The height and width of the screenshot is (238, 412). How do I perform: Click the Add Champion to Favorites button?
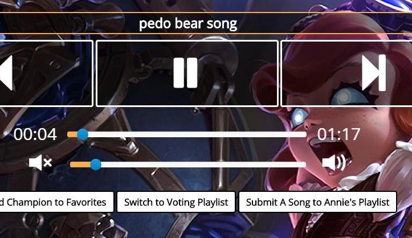point(56,202)
